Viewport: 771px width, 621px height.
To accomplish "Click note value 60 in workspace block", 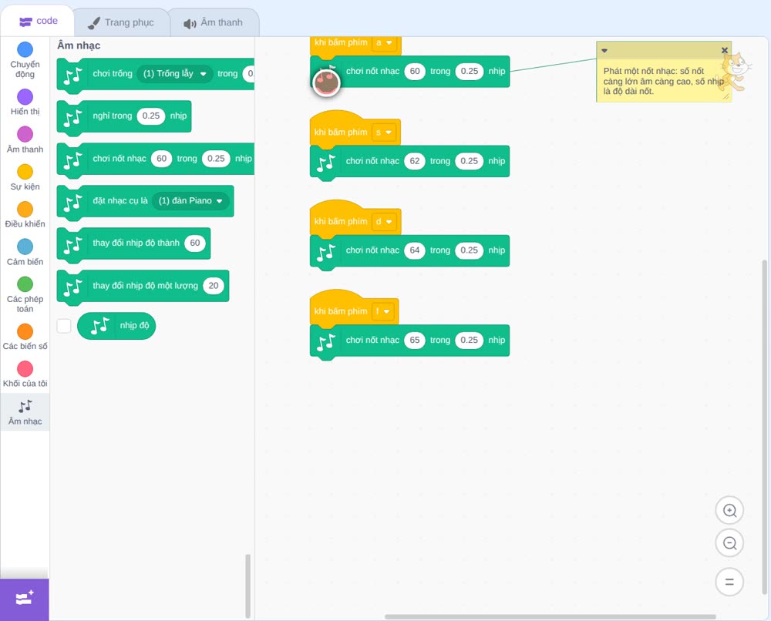I will pyautogui.click(x=415, y=71).
